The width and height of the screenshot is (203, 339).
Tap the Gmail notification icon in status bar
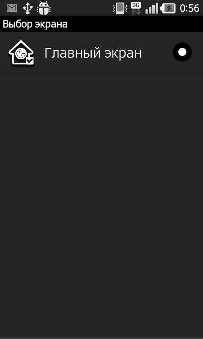pyautogui.click(x=12, y=8)
